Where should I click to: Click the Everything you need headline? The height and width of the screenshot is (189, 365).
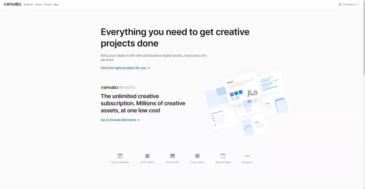[175, 38]
